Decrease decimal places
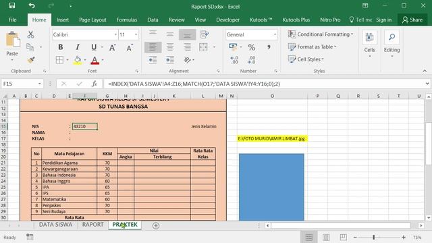 (251, 60)
